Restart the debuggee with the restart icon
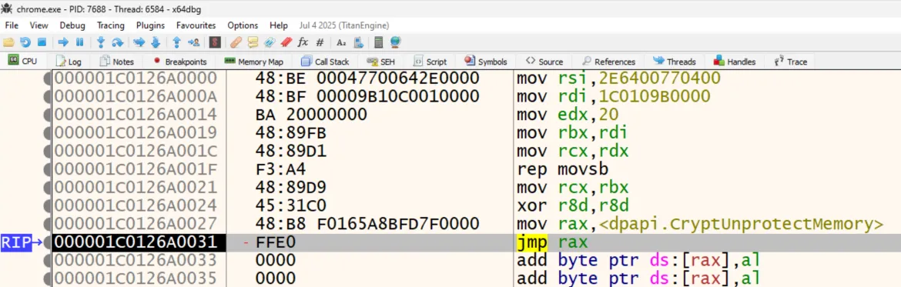This screenshot has height=287, width=901. point(25,42)
